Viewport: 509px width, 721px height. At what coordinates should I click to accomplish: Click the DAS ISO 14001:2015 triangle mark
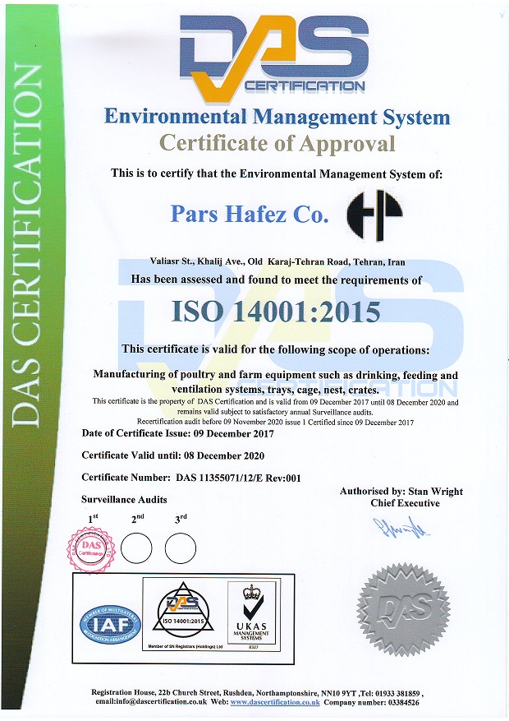coord(183,612)
